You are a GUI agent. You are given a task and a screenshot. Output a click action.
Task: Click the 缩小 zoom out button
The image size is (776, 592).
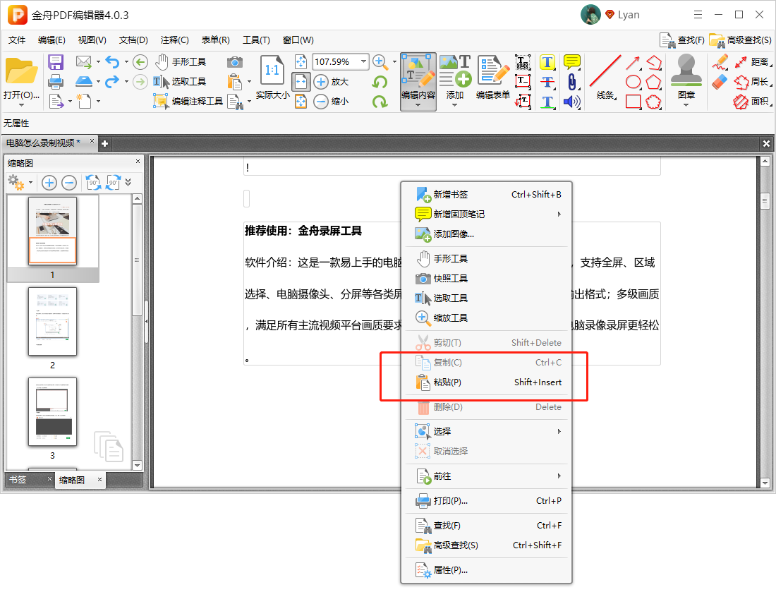[332, 102]
